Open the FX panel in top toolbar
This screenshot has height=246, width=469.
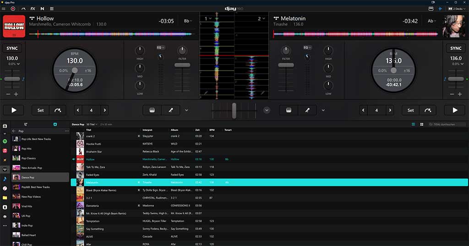tap(33, 9)
